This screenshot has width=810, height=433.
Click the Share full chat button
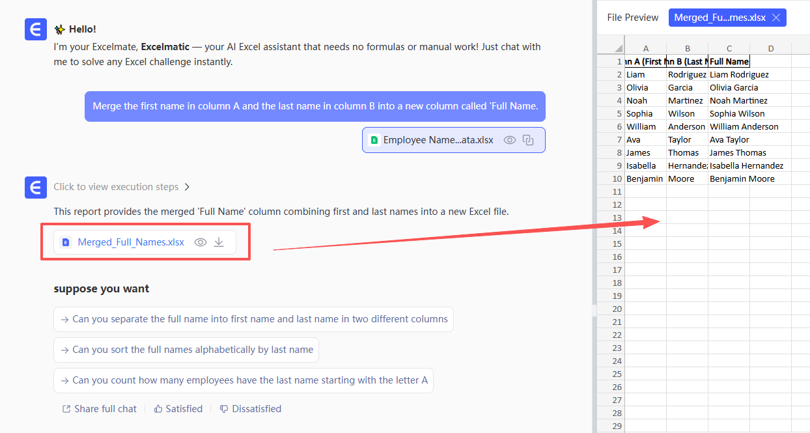[x=99, y=409]
